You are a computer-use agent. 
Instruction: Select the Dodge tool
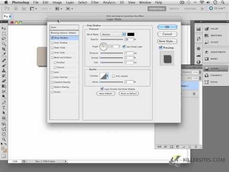(3, 97)
